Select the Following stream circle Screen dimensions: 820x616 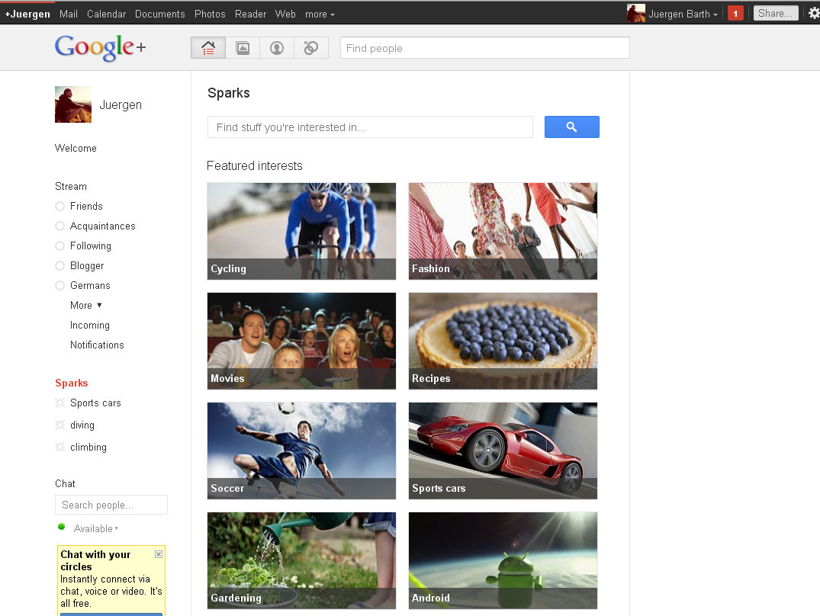[x=59, y=246]
